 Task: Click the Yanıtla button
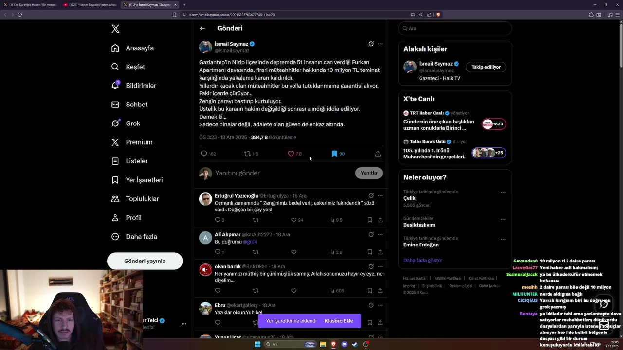tap(369, 173)
